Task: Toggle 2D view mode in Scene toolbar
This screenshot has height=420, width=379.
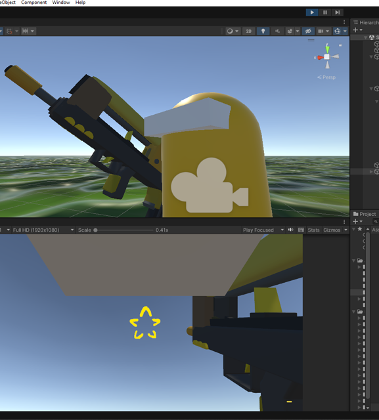Action: 249,31
